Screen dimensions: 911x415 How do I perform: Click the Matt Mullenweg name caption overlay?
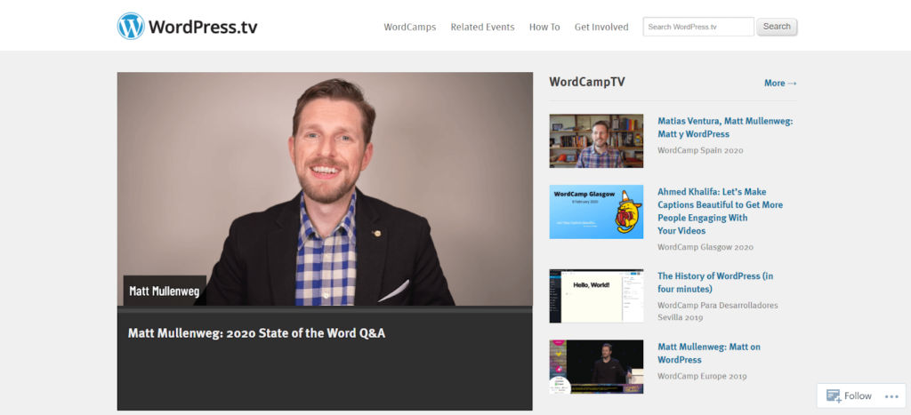165,291
